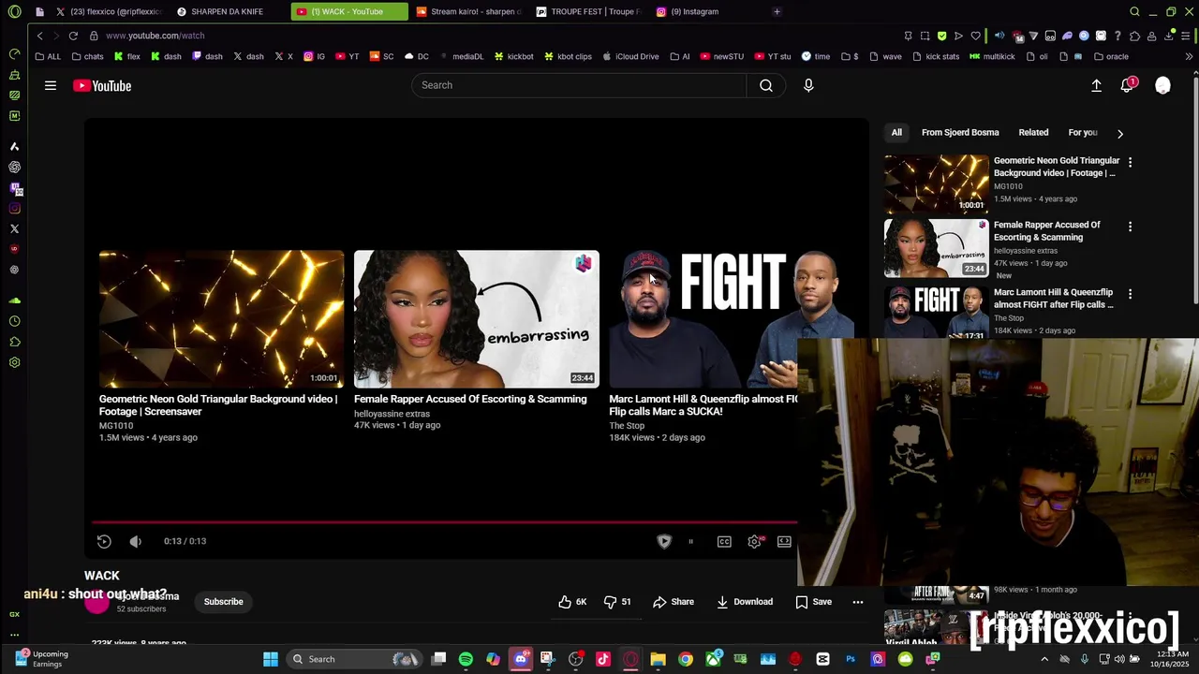This screenshot has width=1199, height=674.
Task: Open the browser search tabs magnifier icon
Action: tap(1134, 11)
